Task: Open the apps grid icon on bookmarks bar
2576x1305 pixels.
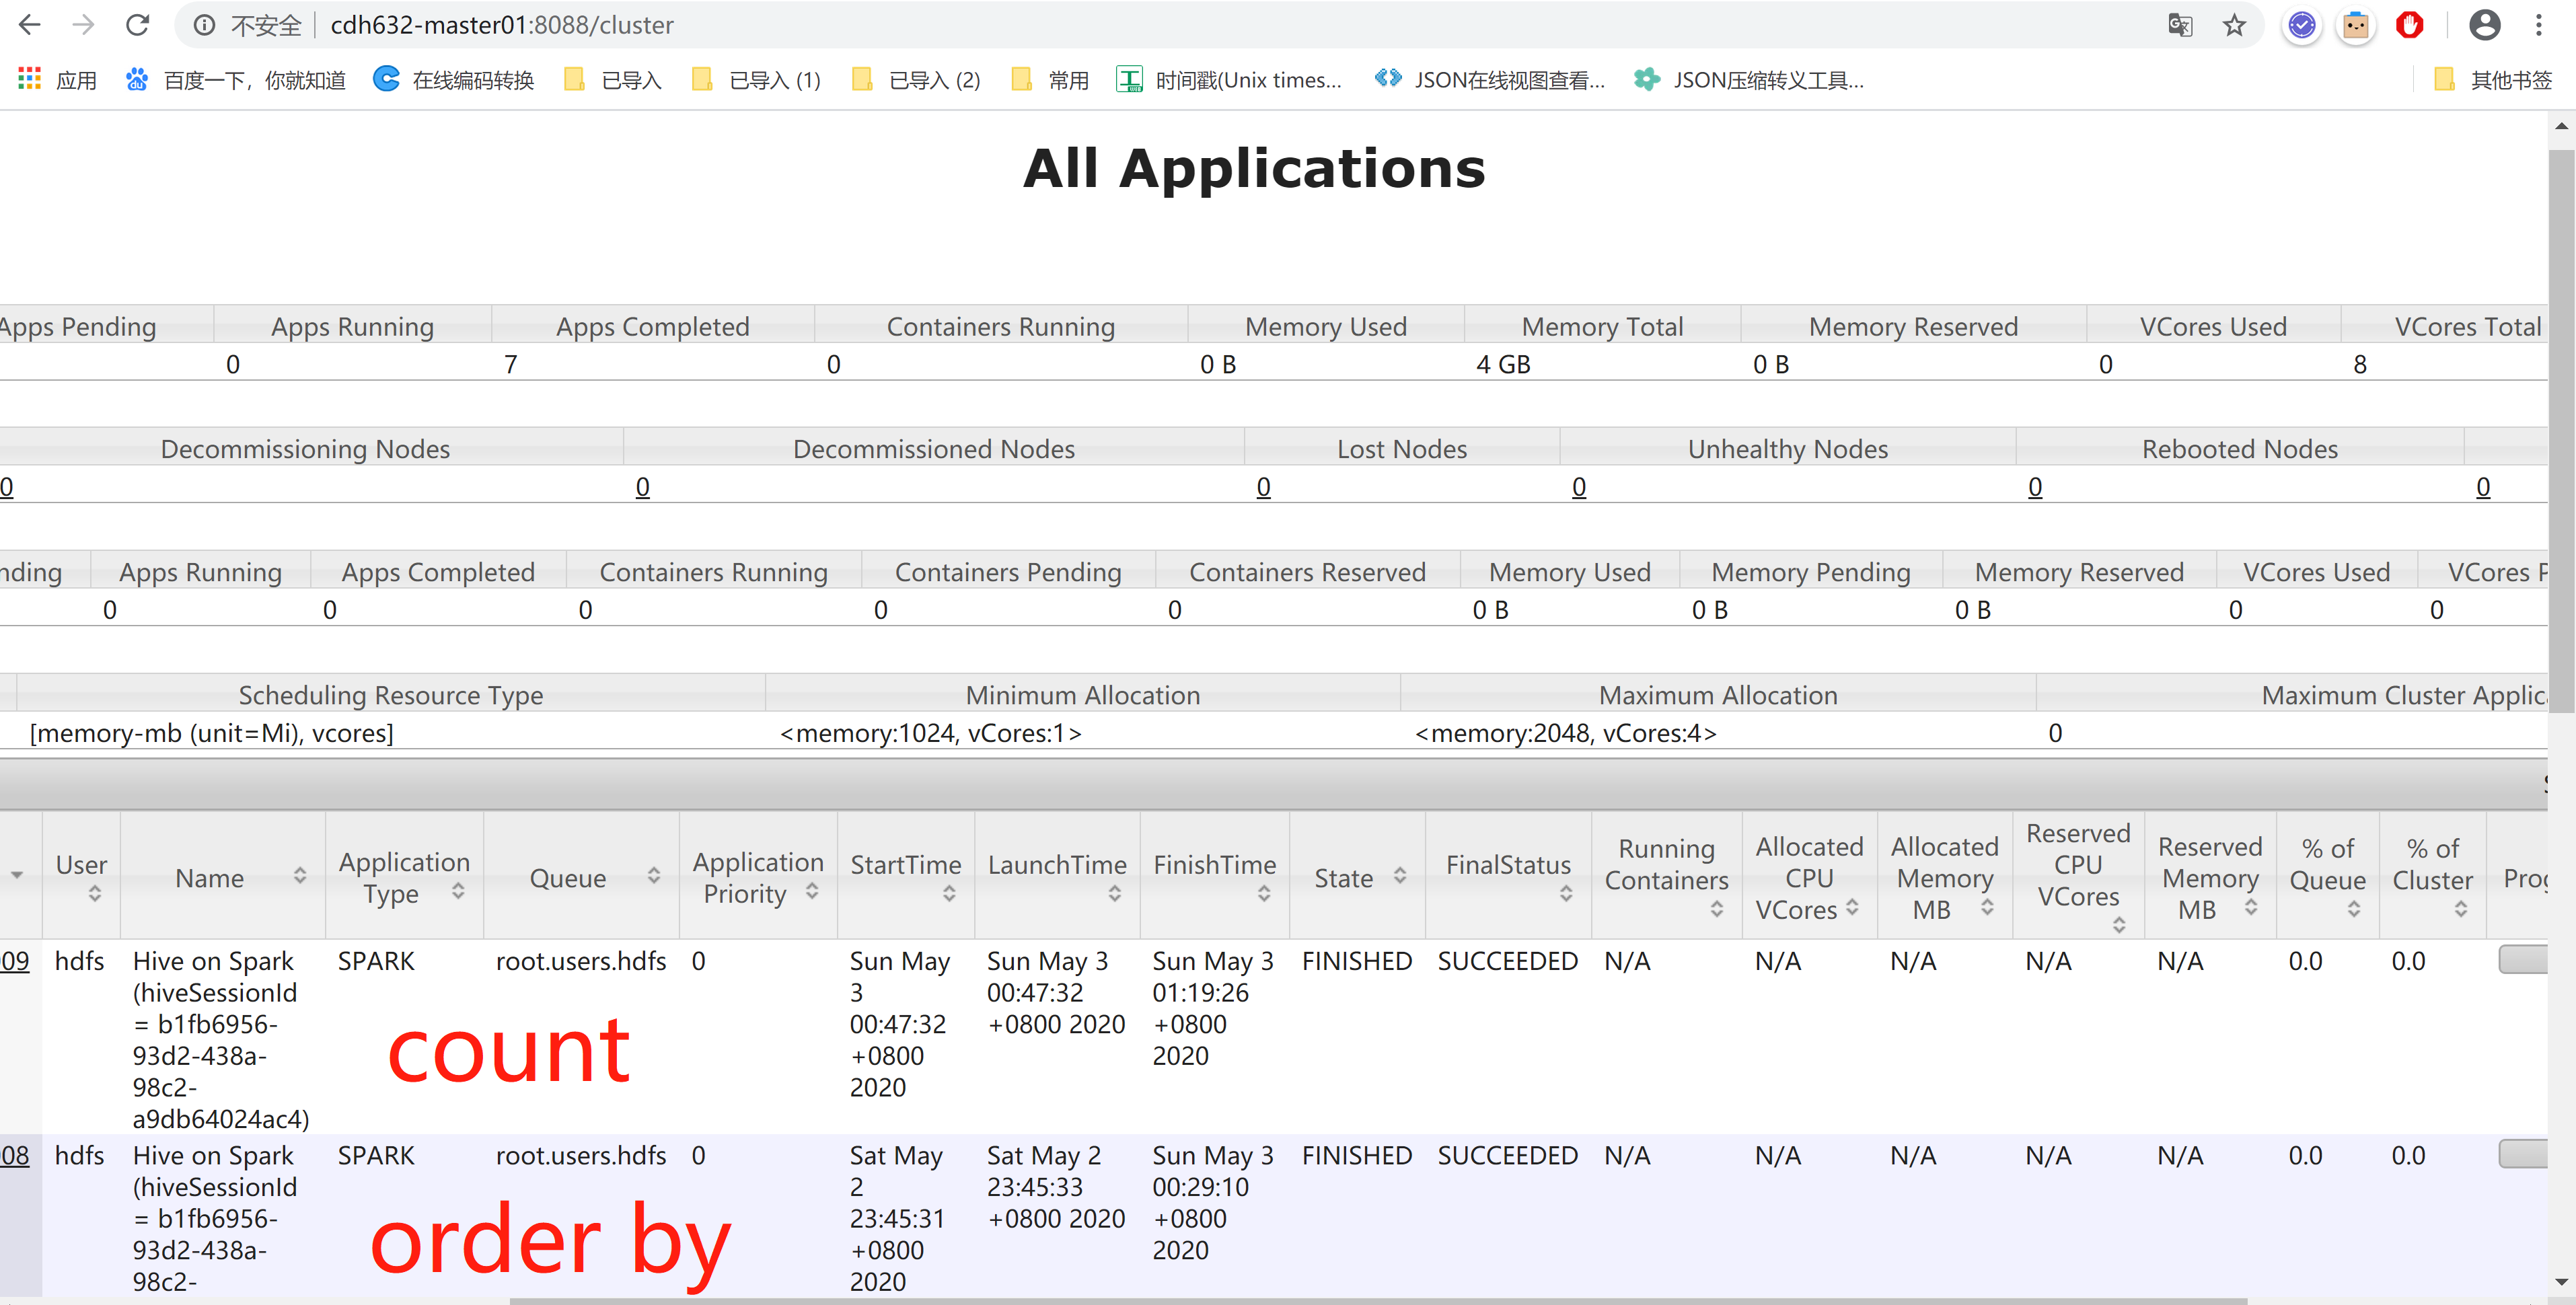Action: pyautogui.click(x=28, y=79)
